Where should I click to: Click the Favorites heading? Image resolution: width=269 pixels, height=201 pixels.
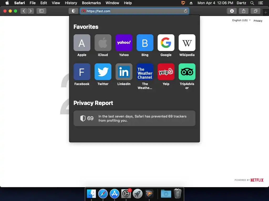point(86,27)
